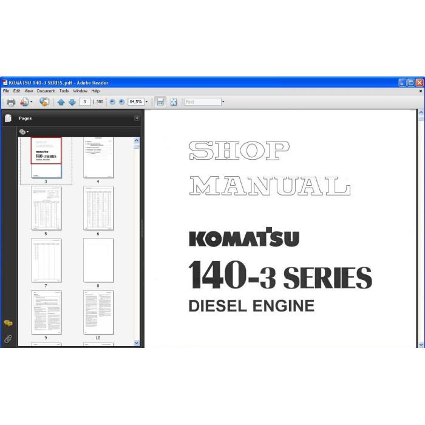425x425 pixels.
Task: Open the Comments panel icon
Action: tap(8, 323)
